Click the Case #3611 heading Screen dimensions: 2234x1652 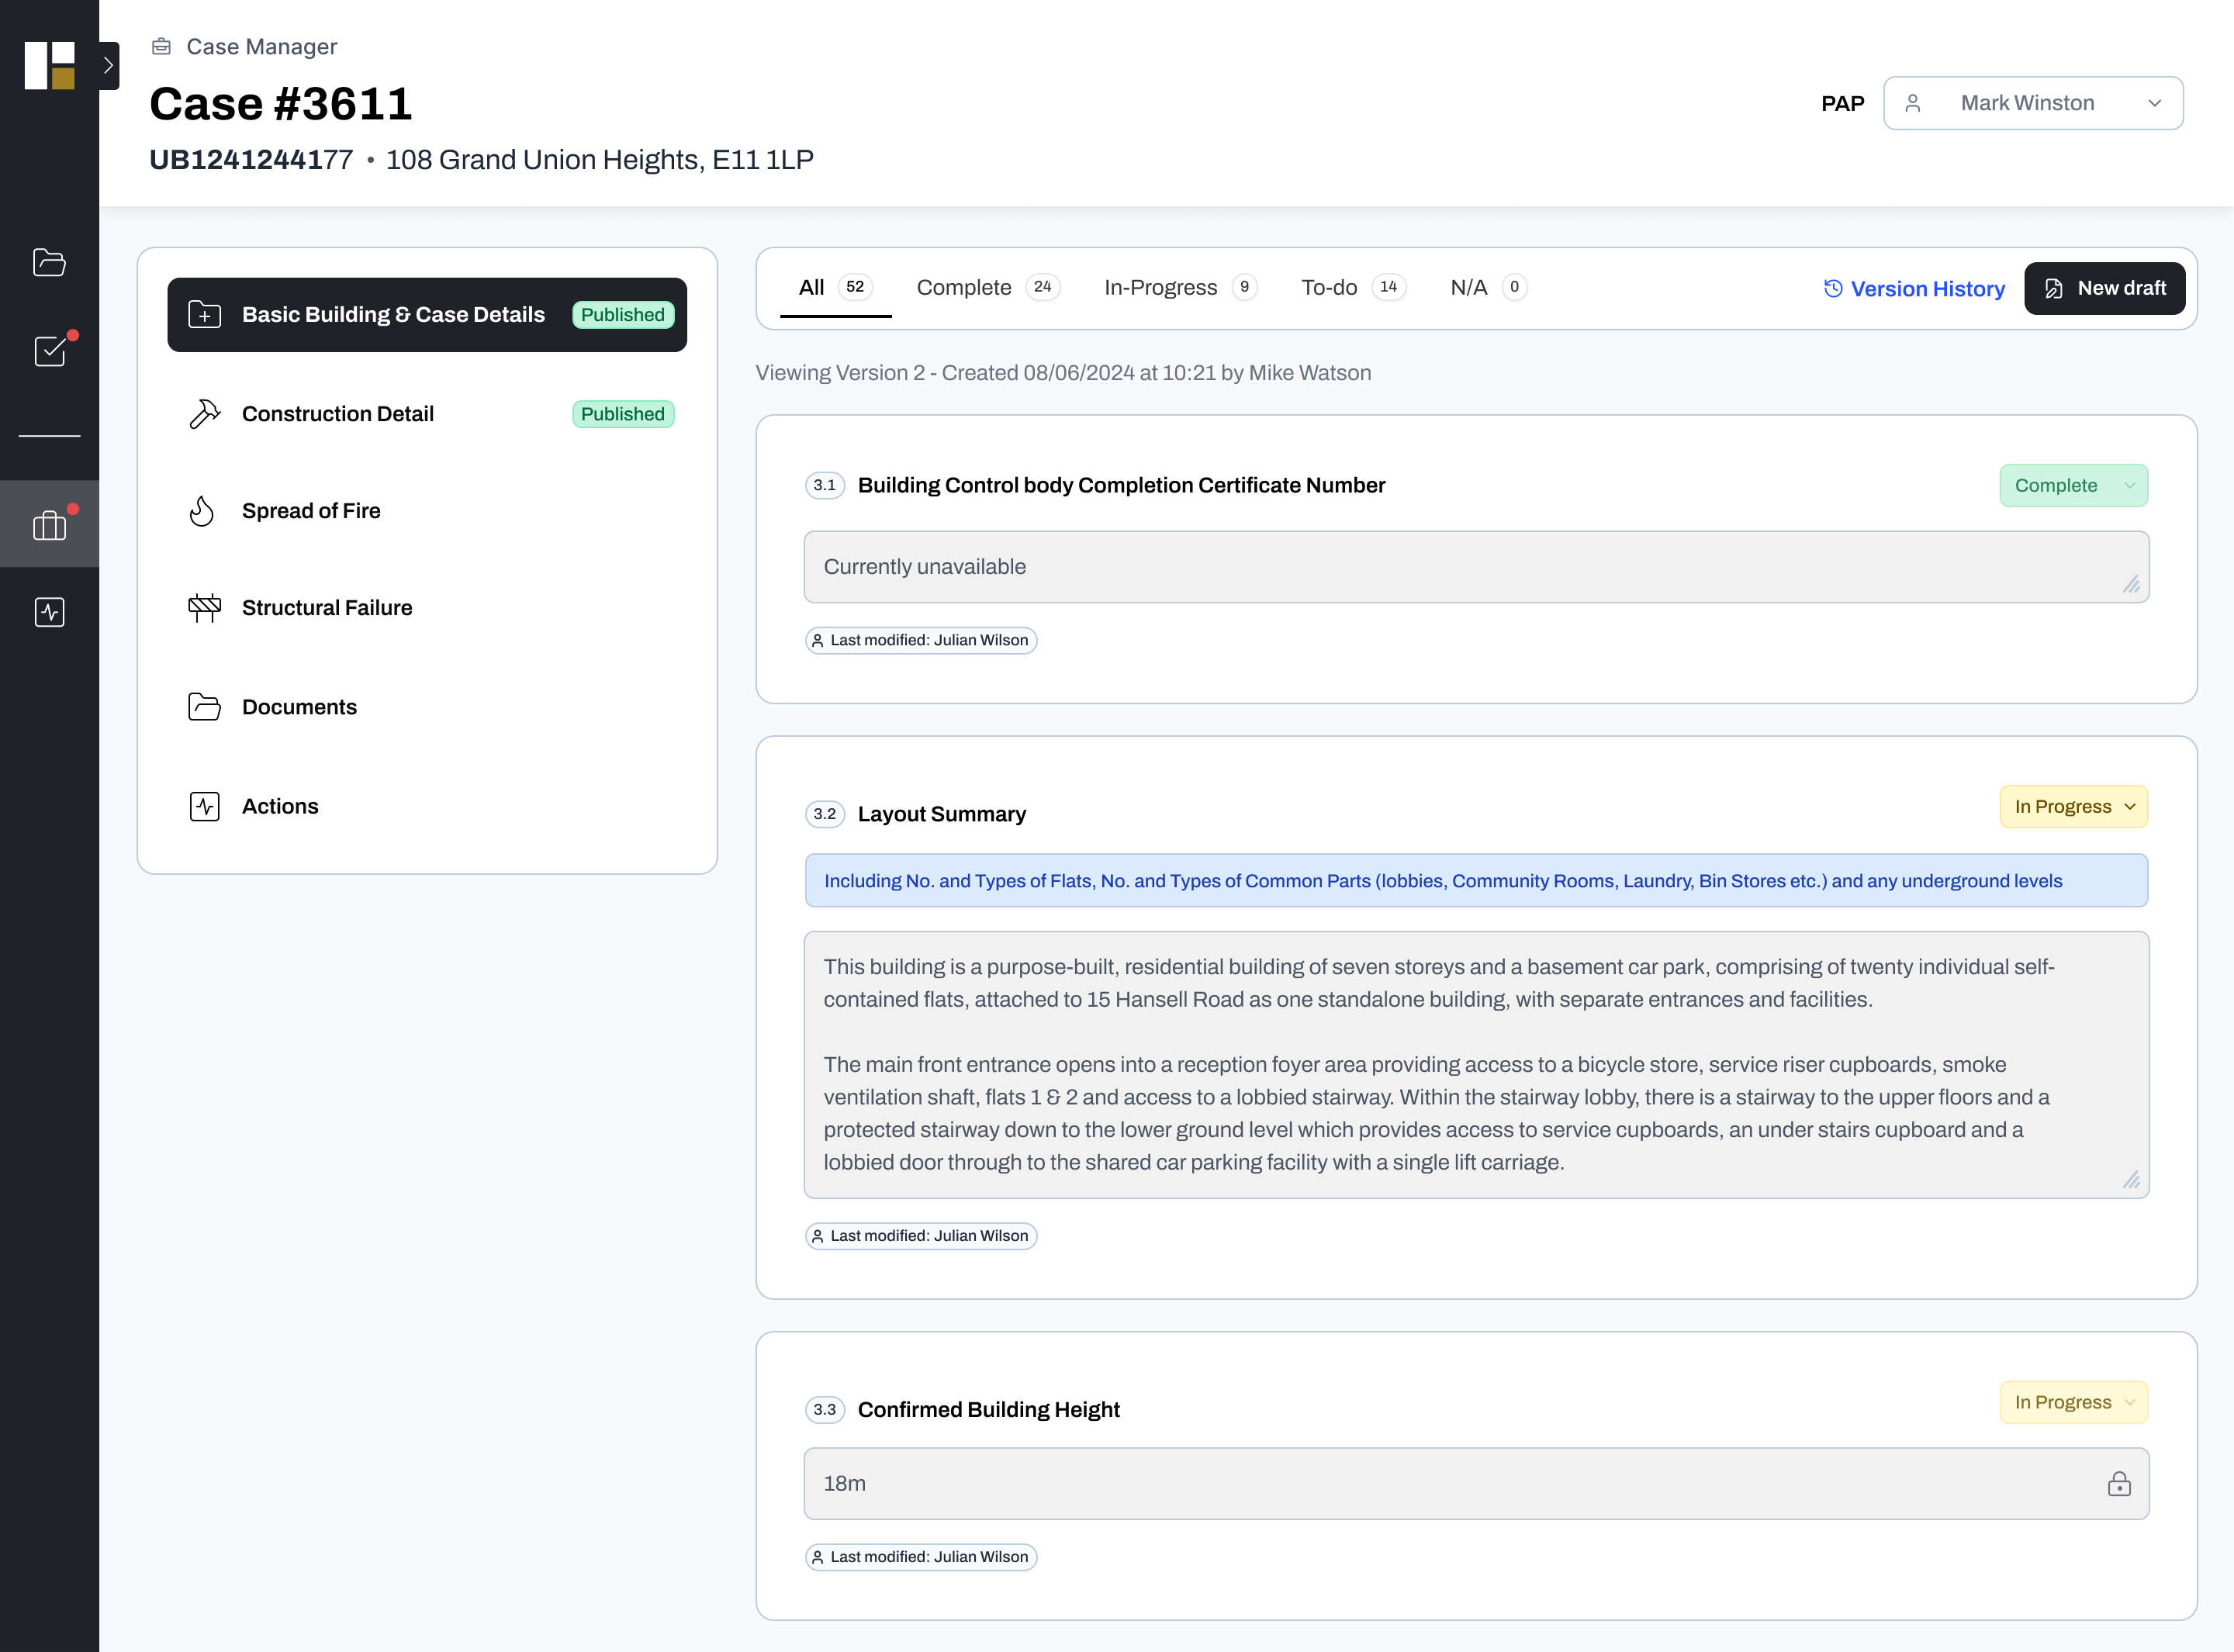(281, 104)
